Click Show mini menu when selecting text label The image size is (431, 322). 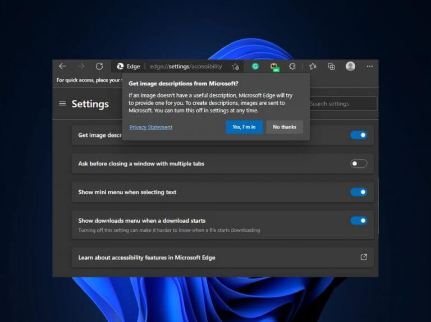127,192
